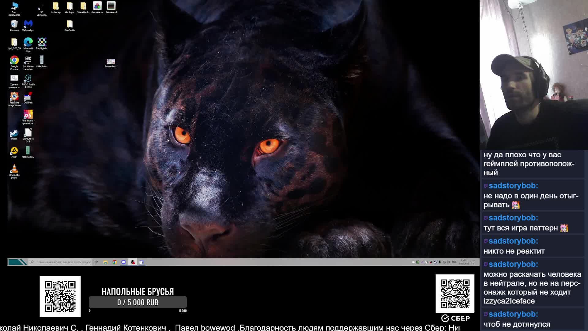The width and height of the screenshot is (588, 331).
Task: Switch the ENG language indicator
Action: (x=454, y=262)
